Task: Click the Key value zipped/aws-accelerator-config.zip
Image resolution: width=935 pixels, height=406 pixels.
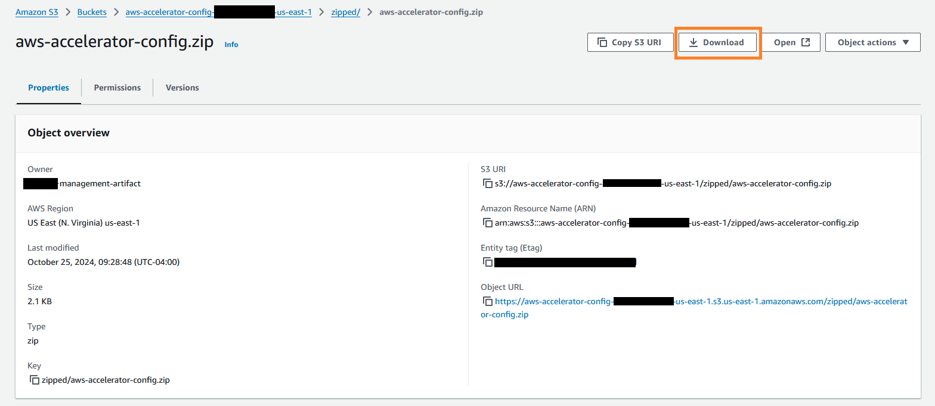Action: (x=106, y=380)
